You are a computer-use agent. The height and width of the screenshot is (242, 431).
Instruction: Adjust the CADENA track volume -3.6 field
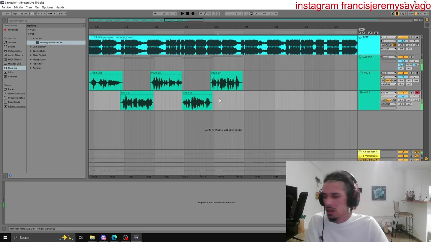coord(403,61)
